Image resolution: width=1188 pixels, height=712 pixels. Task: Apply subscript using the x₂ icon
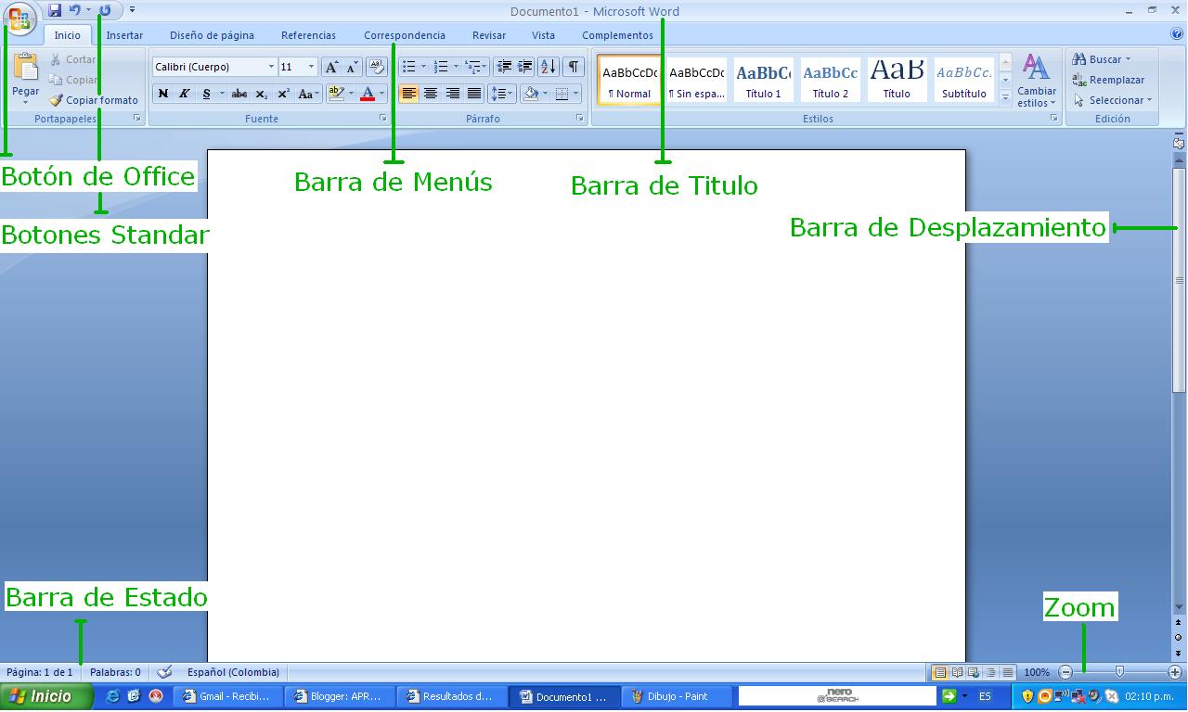tap(261, 95)
